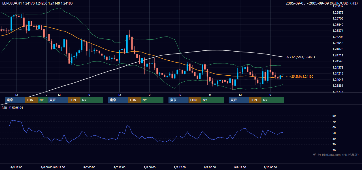Click RSI scale value 20
This screenshot has width=362, height=170.
[x=334, y=150]
